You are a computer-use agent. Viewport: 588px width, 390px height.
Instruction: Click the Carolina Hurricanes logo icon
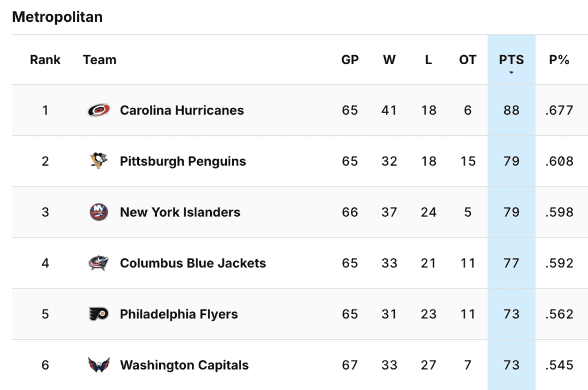point(99,110)
